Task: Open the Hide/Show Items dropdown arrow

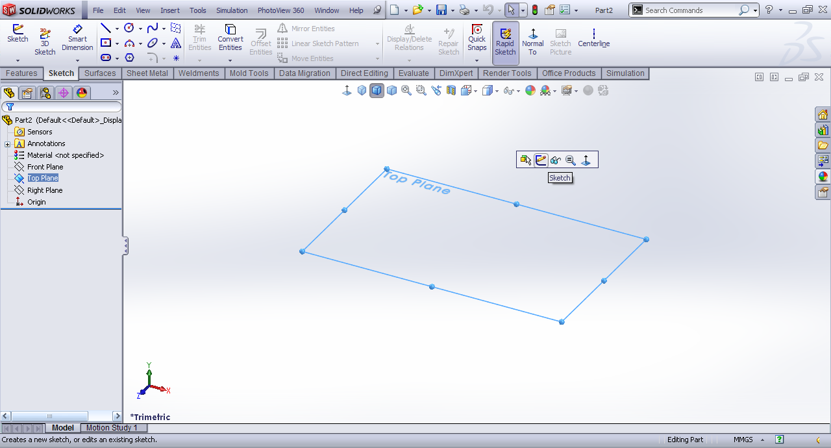Action: click(x=517, y=92)
